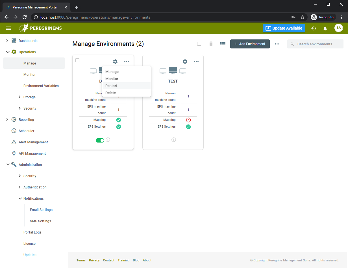Open the saved passwords key icon
Viewport: 348px width, 269px height.
point(294,17)
